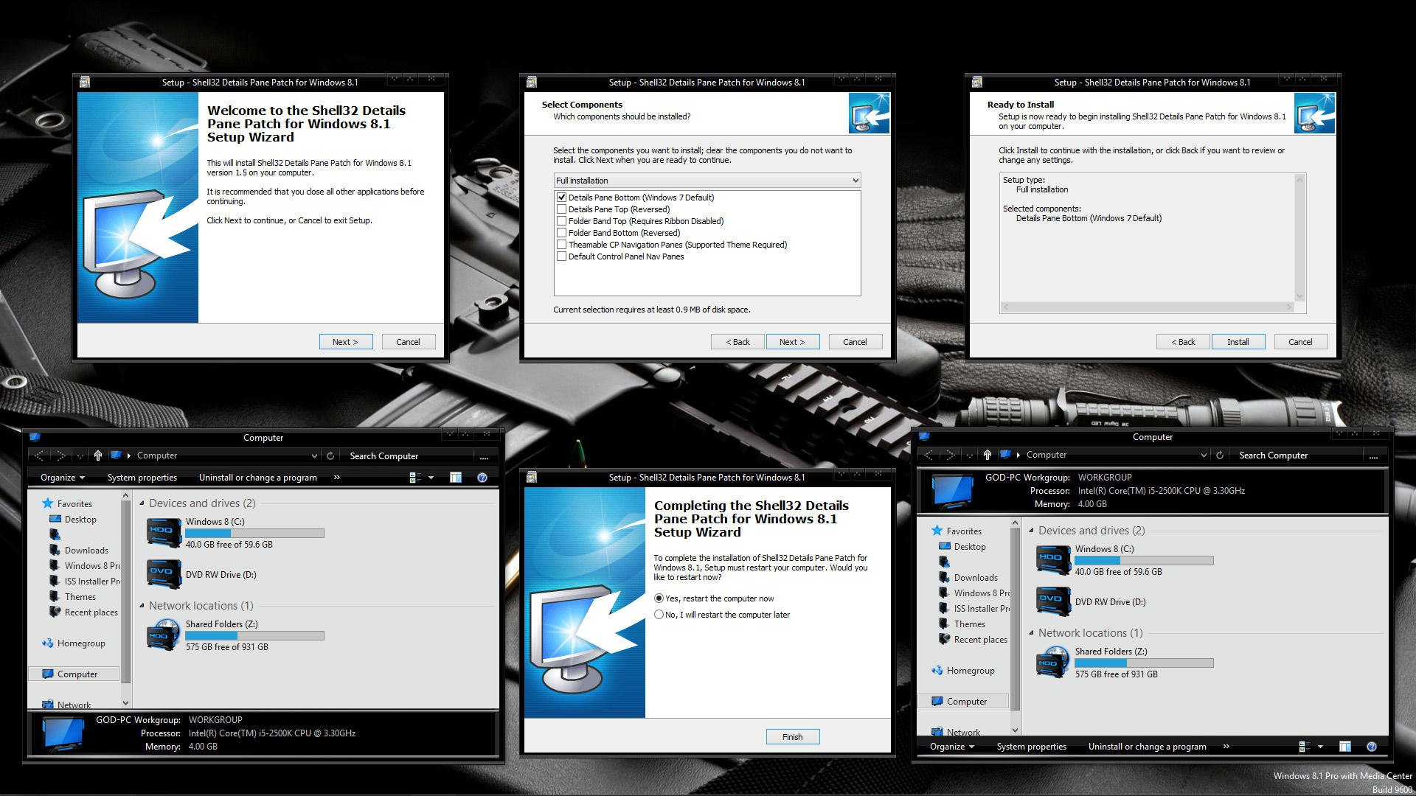This screenshot has height=796, width=1416.
Task: Click horizontal scrollbar in Ready to Install summary box
Action: pos(1147,307)
